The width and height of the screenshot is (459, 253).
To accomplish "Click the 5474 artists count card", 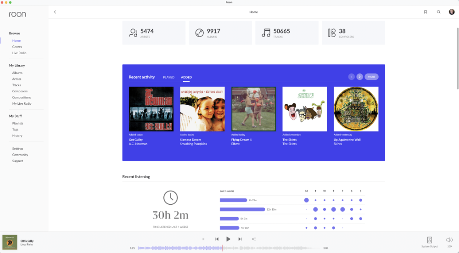I will (154, 33).
